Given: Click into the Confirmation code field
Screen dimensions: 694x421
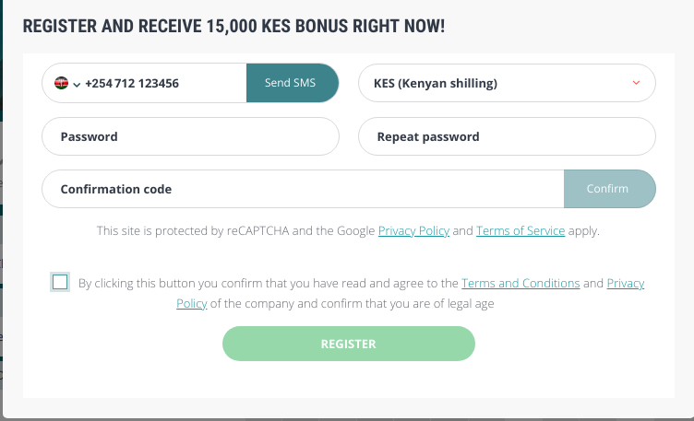Looking at the screenshot, I should coord(303,189).
